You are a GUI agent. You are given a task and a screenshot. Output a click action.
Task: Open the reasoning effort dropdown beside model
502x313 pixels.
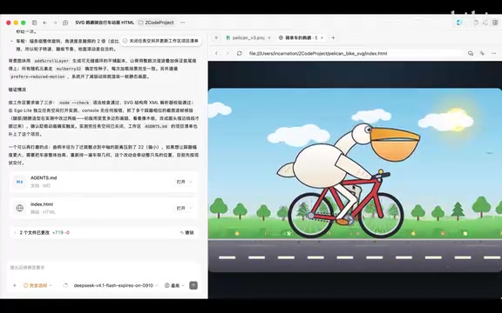click(173, 285)
